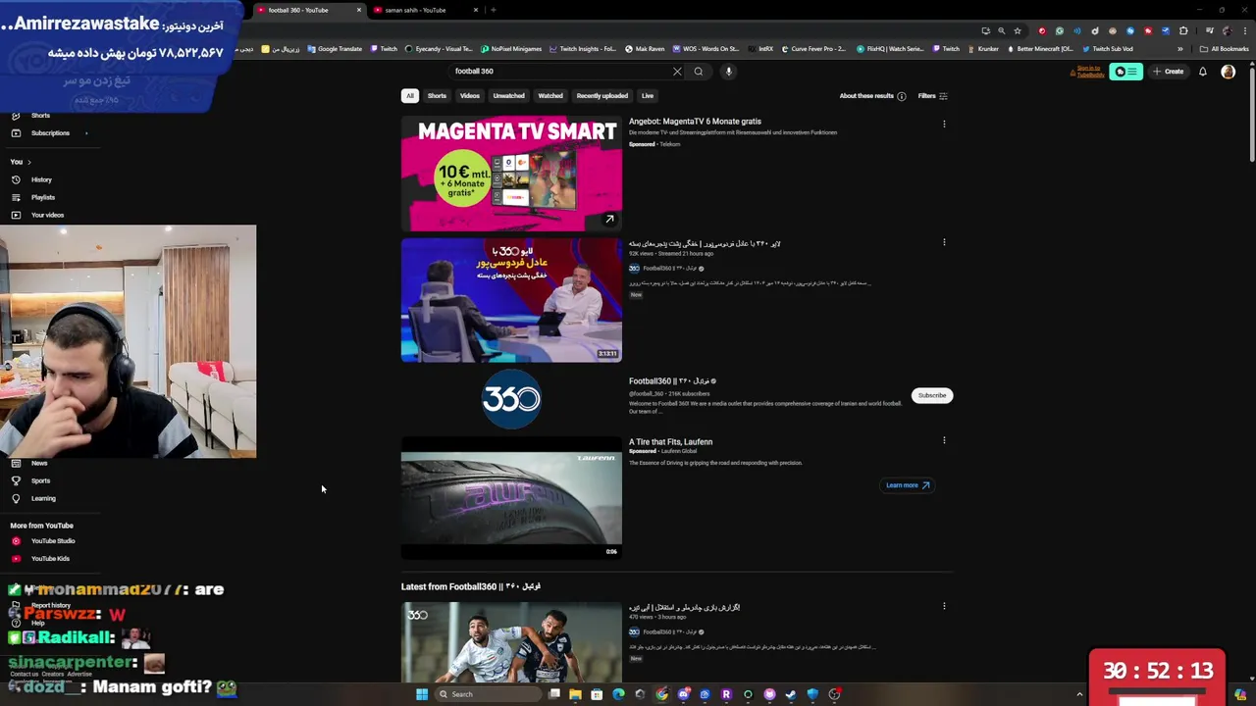This screenshot has width=1256, height=706.
Task: Play the Laufenn tire ad thumbnail
Action: [511, 498]
